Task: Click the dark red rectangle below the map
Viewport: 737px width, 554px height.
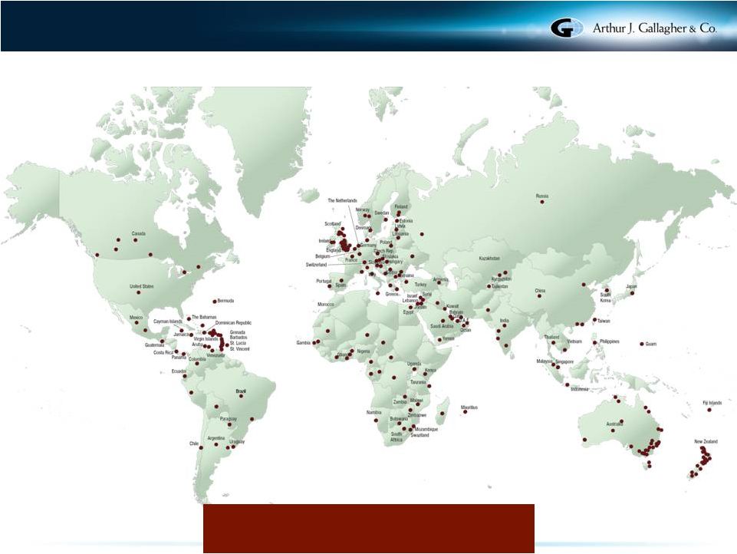Action: click(368, 528)
